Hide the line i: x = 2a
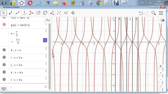The image size is (168, 94). [4, 57]
